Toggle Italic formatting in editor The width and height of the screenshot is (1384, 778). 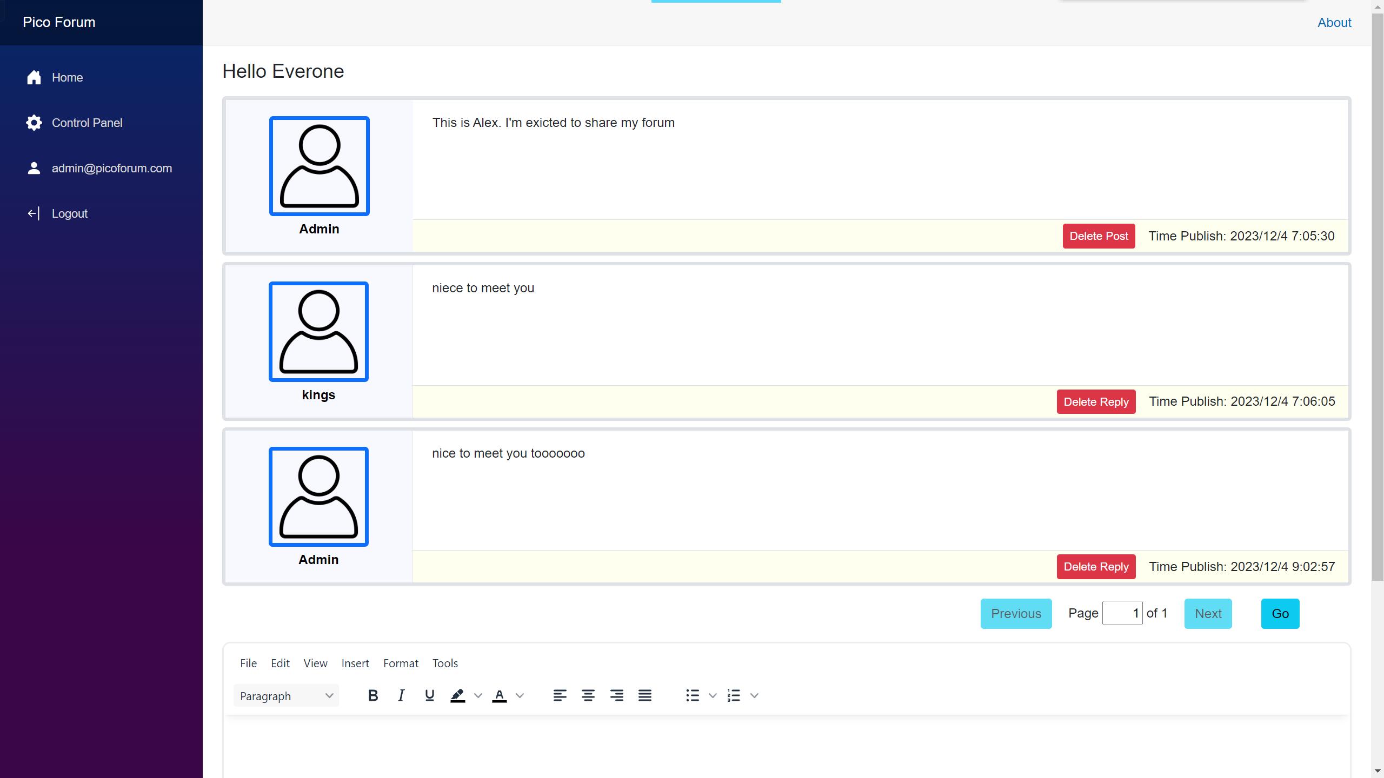coord(401,695)
